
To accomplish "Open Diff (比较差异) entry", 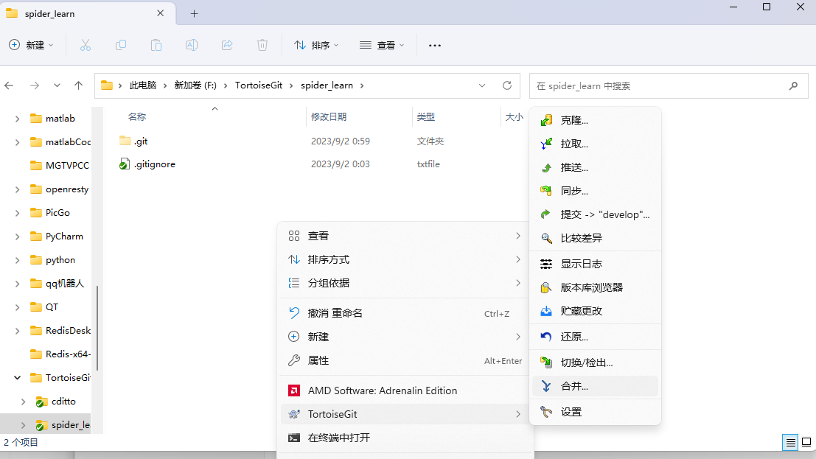I will (x=595, y=238).
